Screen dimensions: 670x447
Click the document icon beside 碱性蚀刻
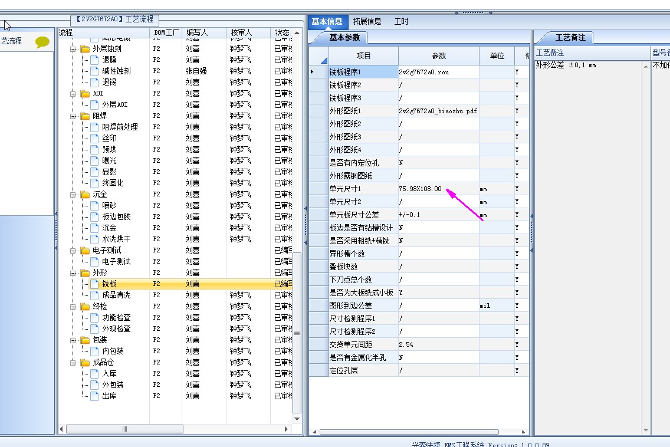[94, 71]
